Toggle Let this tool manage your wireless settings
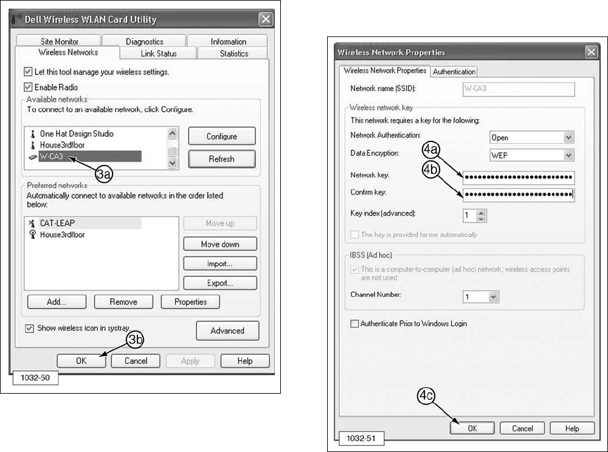The width and height of the screenshot is (608, 452). 28,72
